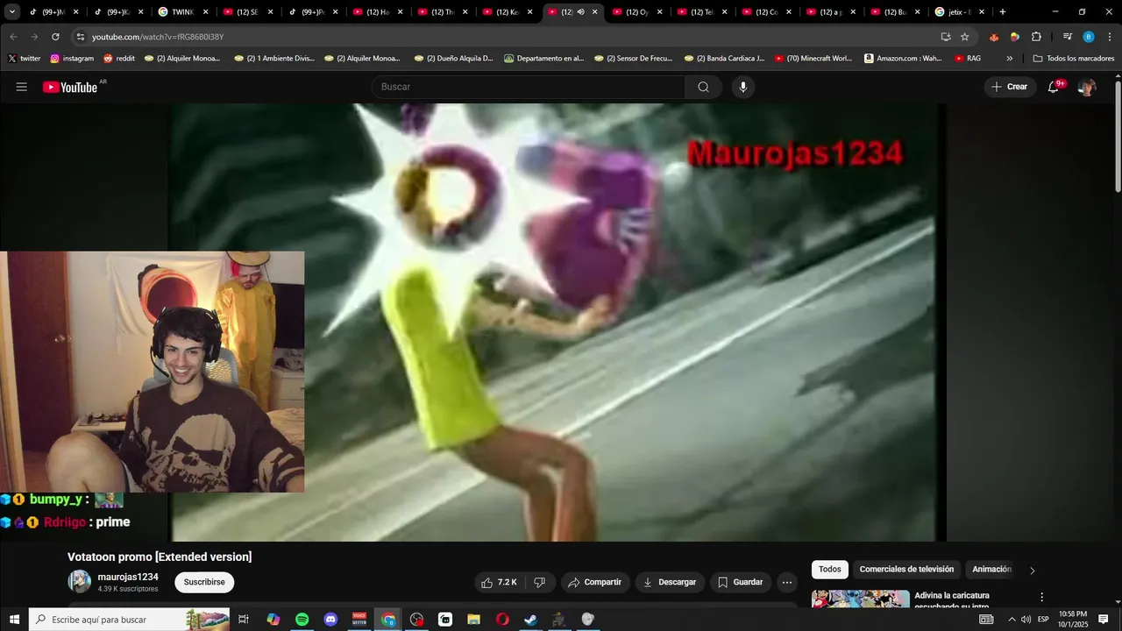The height and width of the screenshot is (631, 1122).
Task: Open options for Adivina la caricatura video
Action: tap(1041, 597)
